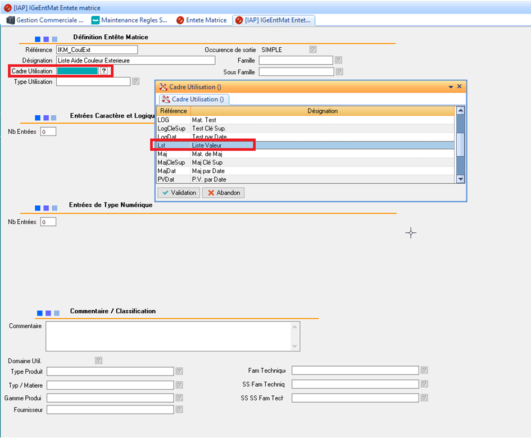Select the Lst Liste Valeur row

click(305, 146)
